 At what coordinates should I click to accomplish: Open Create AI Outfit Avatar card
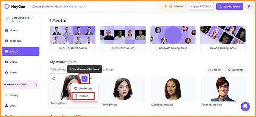pos(73,39)
